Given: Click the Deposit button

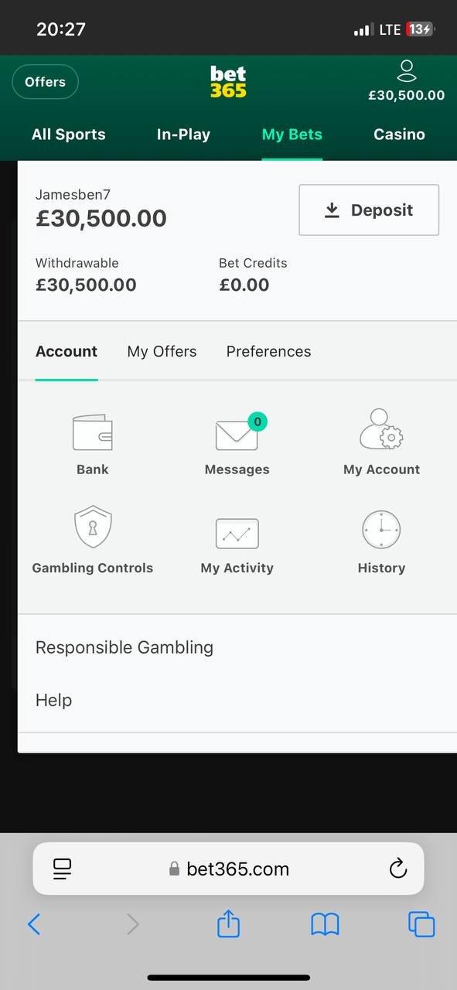Looking at the screenshot, I should (369, 210).
